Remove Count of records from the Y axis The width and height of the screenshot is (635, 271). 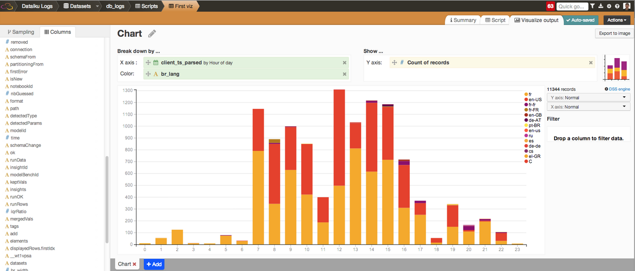click(591, 63)
